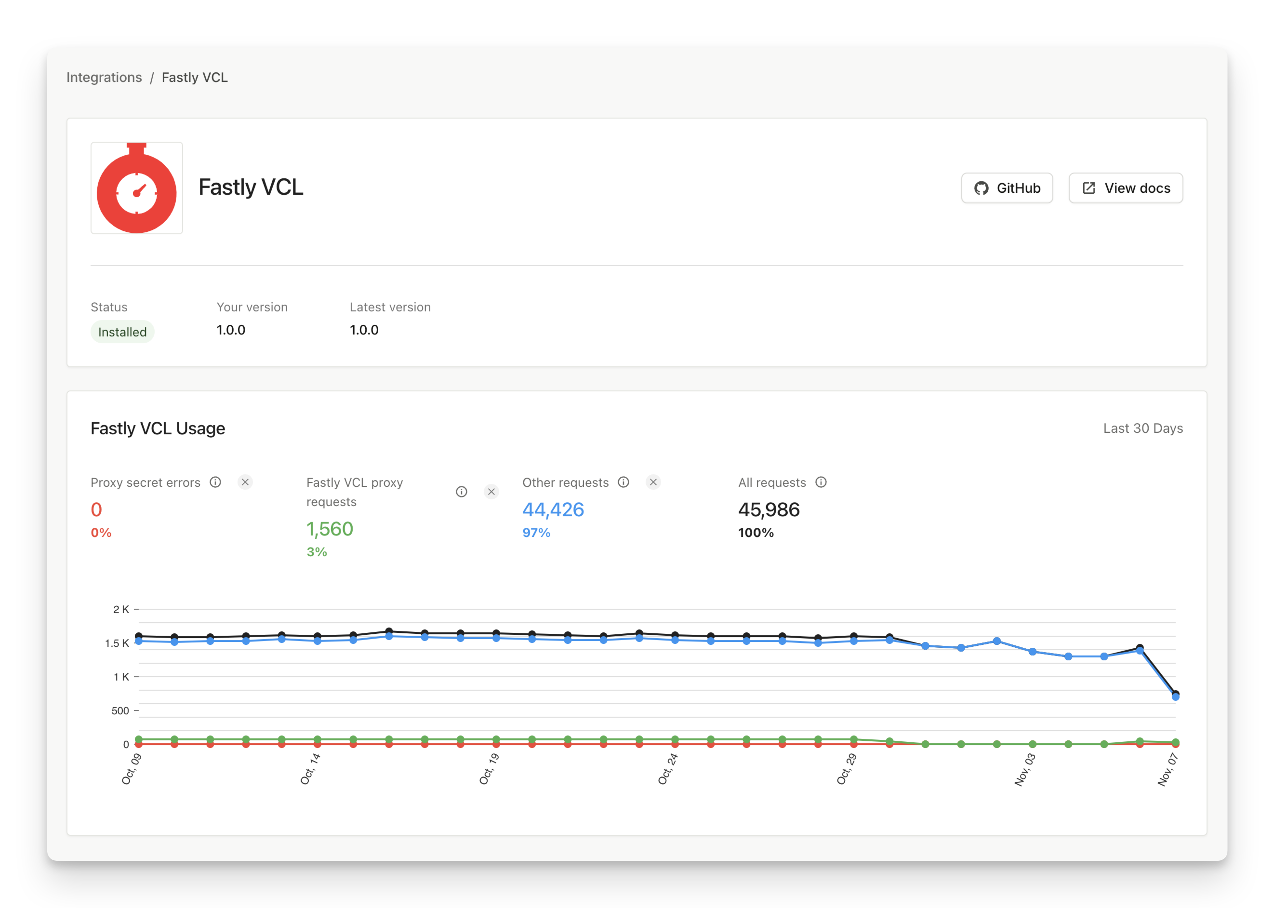The image size is (1275, 908).
Task: Click the Fastly VCL stopwatch logo
Action: pos(136,188)
